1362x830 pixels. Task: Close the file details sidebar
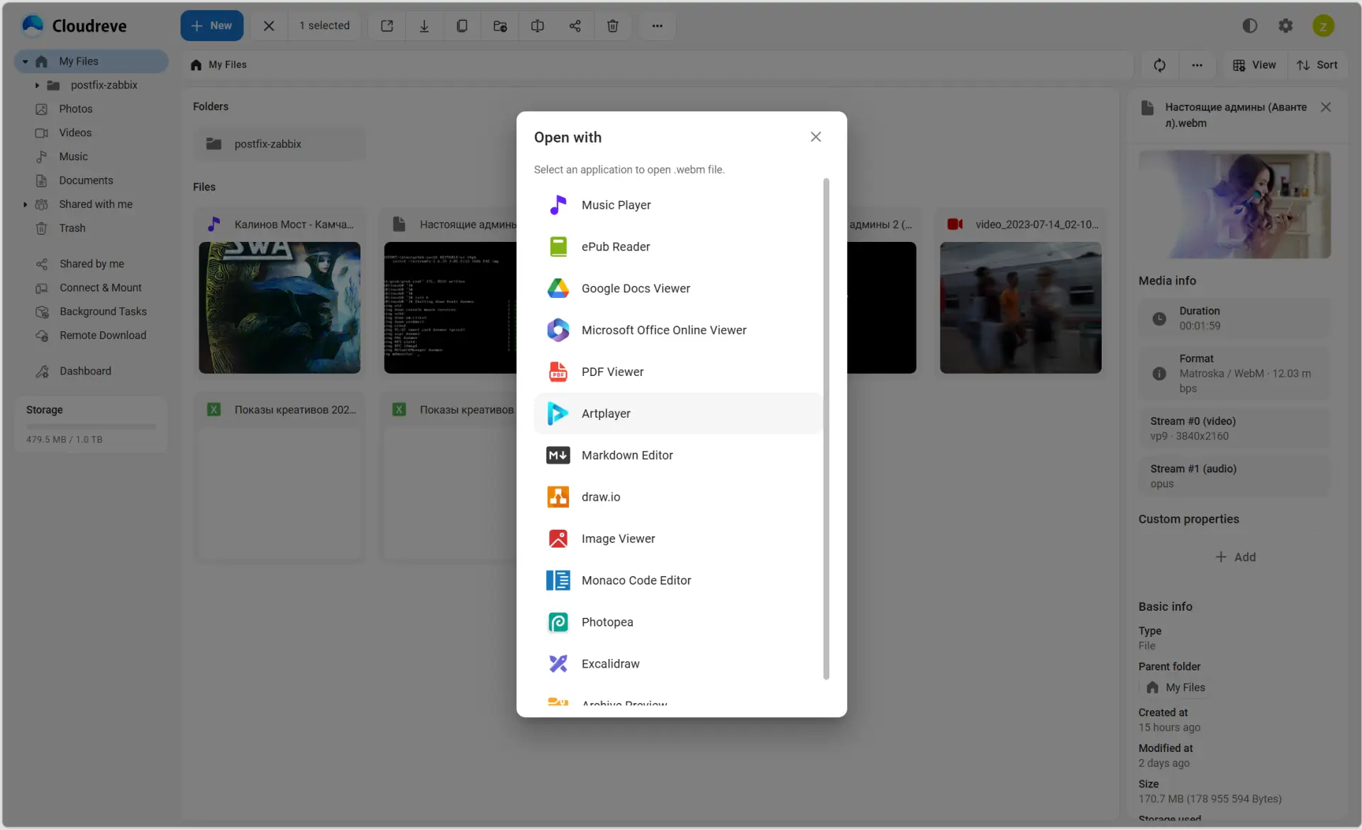(x=1326, y=107)
